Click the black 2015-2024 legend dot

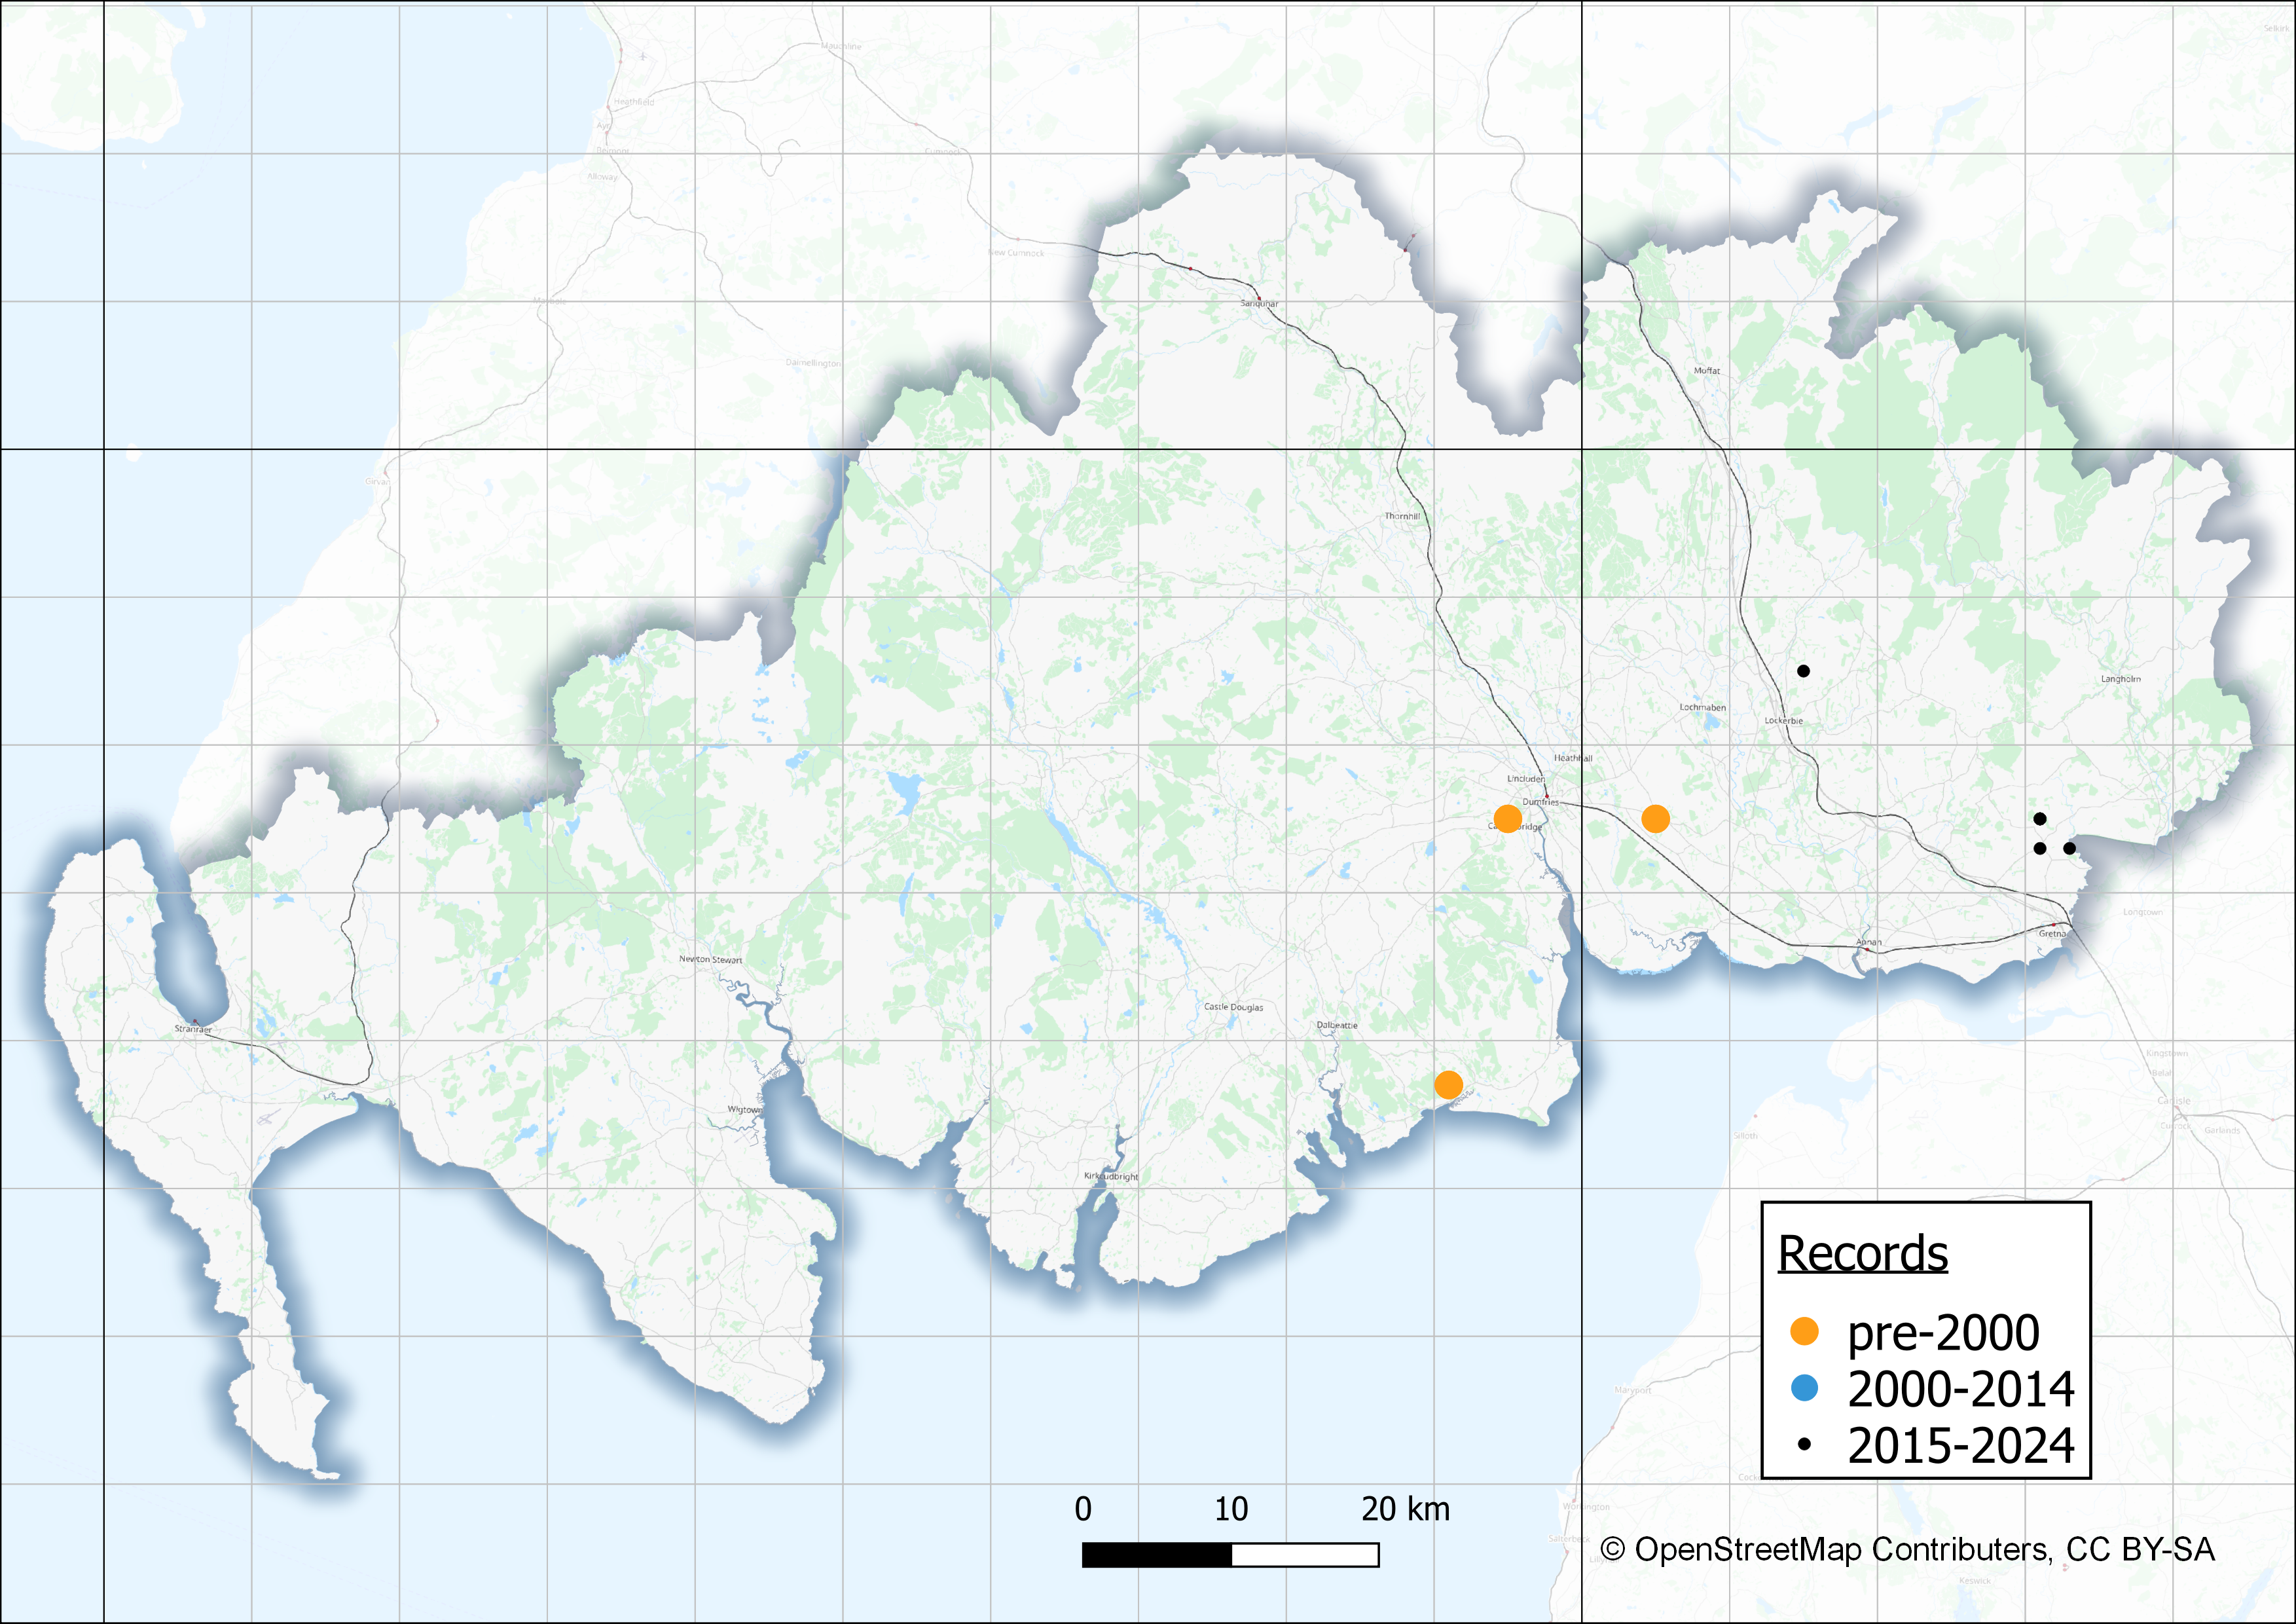1804,1445
